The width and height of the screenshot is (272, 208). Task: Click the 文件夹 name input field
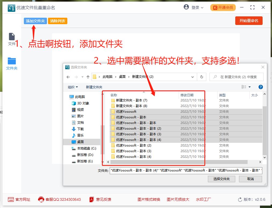pyautogui.click(x=186, y=170)
